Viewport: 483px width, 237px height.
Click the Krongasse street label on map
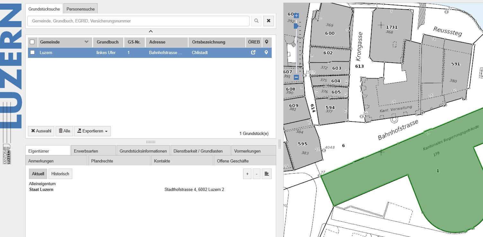359,46
